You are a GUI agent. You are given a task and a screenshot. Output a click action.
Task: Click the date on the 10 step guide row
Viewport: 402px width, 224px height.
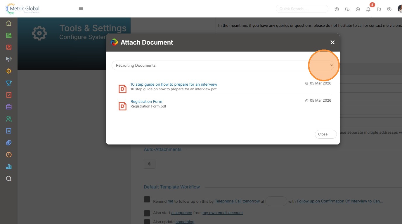click(320, 83)
